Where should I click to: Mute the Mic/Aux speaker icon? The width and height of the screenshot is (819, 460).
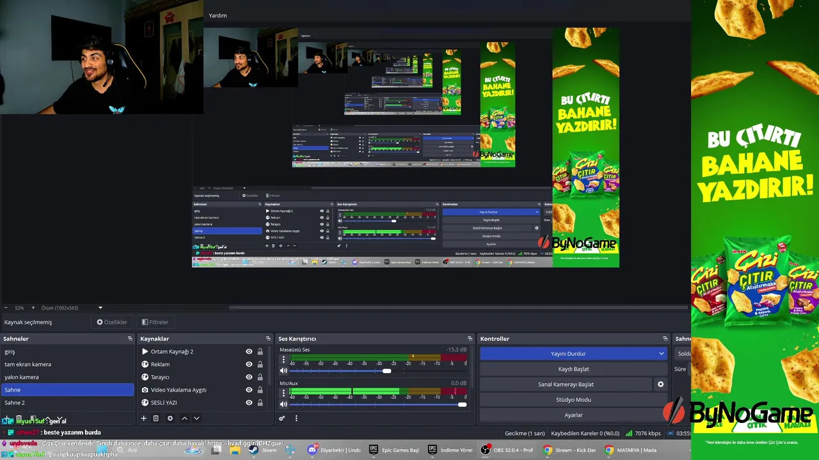click(283, 404)
